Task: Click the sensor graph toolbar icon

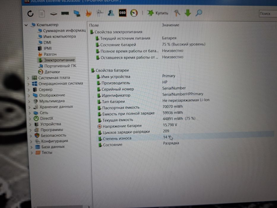Action: tap(100, 13)
